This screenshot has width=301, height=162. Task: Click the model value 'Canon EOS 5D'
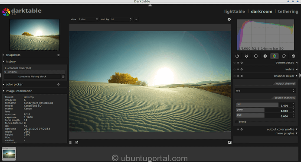[x=33, y=106]
